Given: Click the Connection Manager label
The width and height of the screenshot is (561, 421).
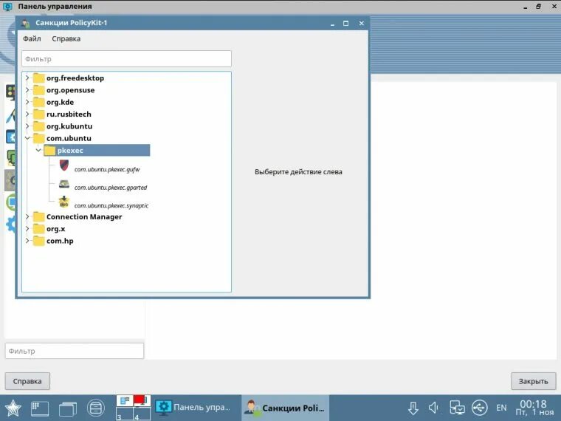Looking at the screenshot, I should click(84, 216).
